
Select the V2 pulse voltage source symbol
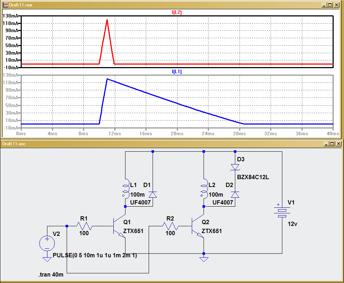47,243
